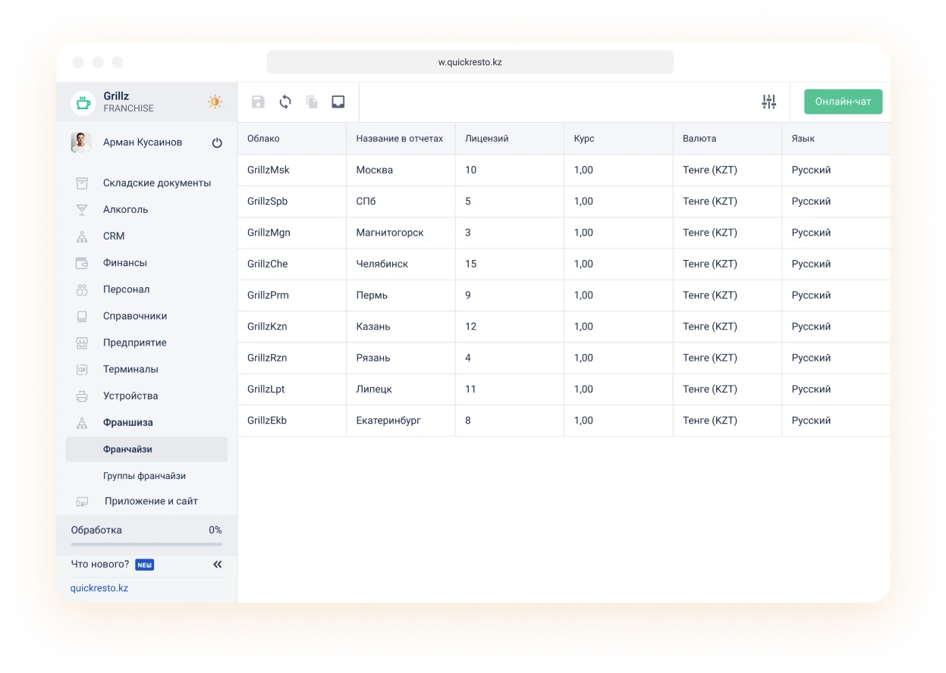
Task: Expand the Складские документы section
Action: pyautogui.click(x=156, y=183)
